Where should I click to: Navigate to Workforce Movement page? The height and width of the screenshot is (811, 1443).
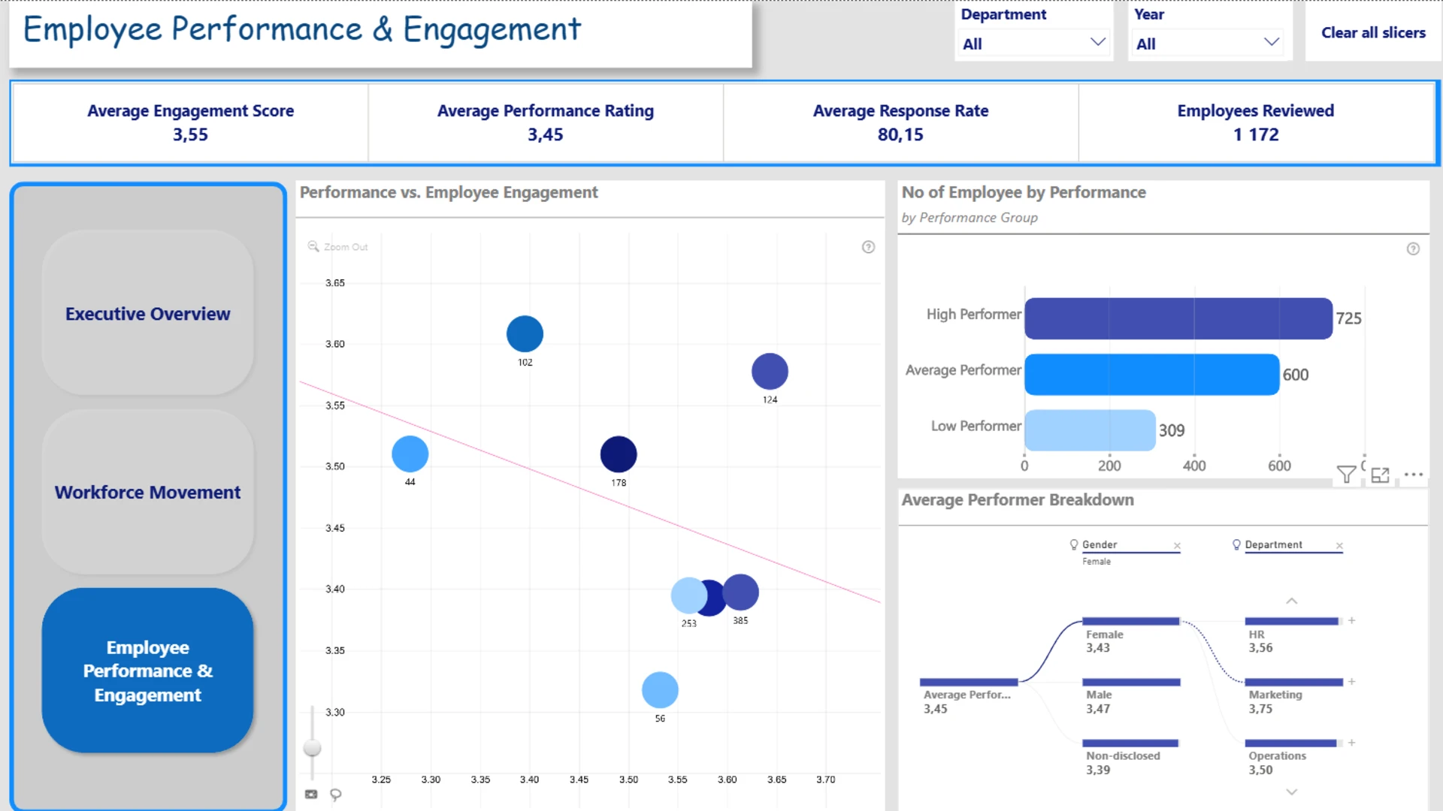(x=148, y=492)
